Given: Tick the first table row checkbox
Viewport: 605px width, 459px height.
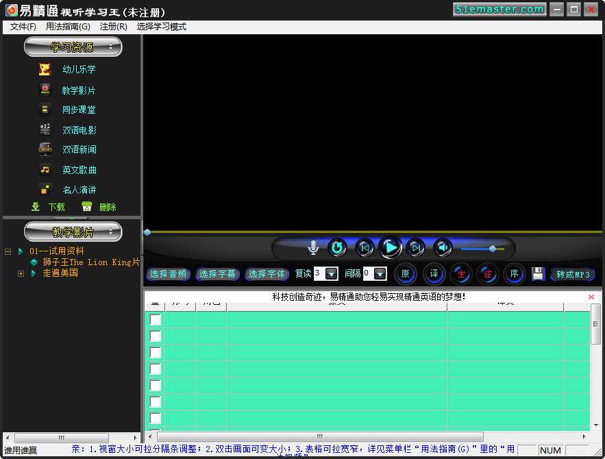Looking at the screenshot, I should coord(156,320).
